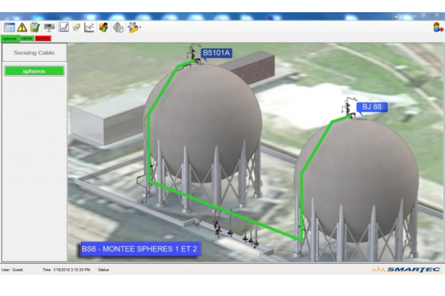Screen dimensions: 445x296
Task: Open the multi-colored layered graph icon
Action: coord(76,27)
